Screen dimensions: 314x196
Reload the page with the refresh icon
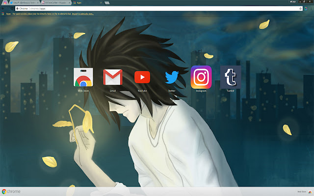[x=12, y=9]
